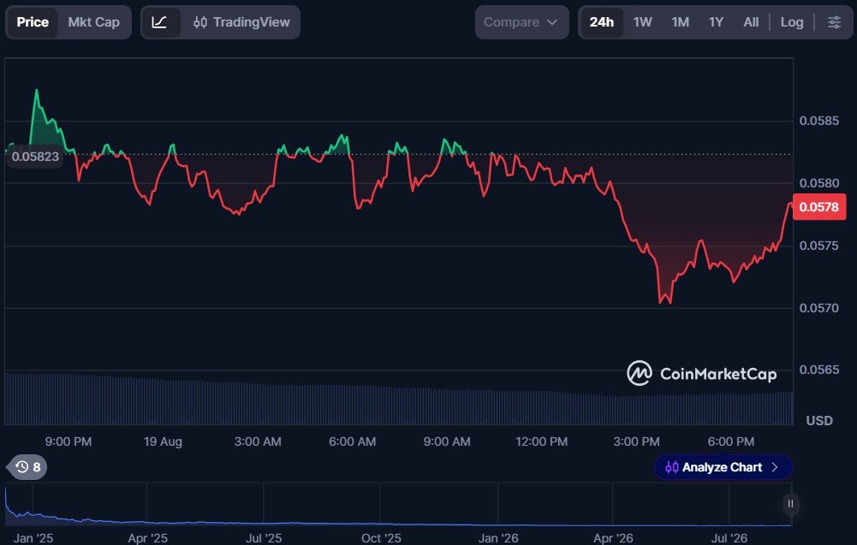Click Jul '25 on the range navigator
This screenshot has width=857, height=545.
264,538
